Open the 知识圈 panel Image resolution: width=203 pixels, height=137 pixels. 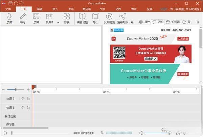[x=173, y=22]
